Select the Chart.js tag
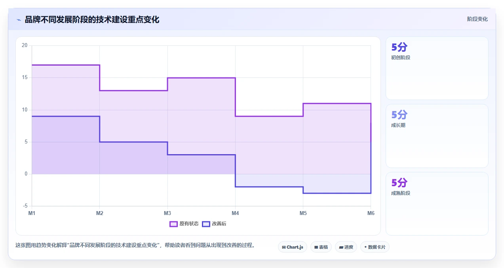 (292, 247)
